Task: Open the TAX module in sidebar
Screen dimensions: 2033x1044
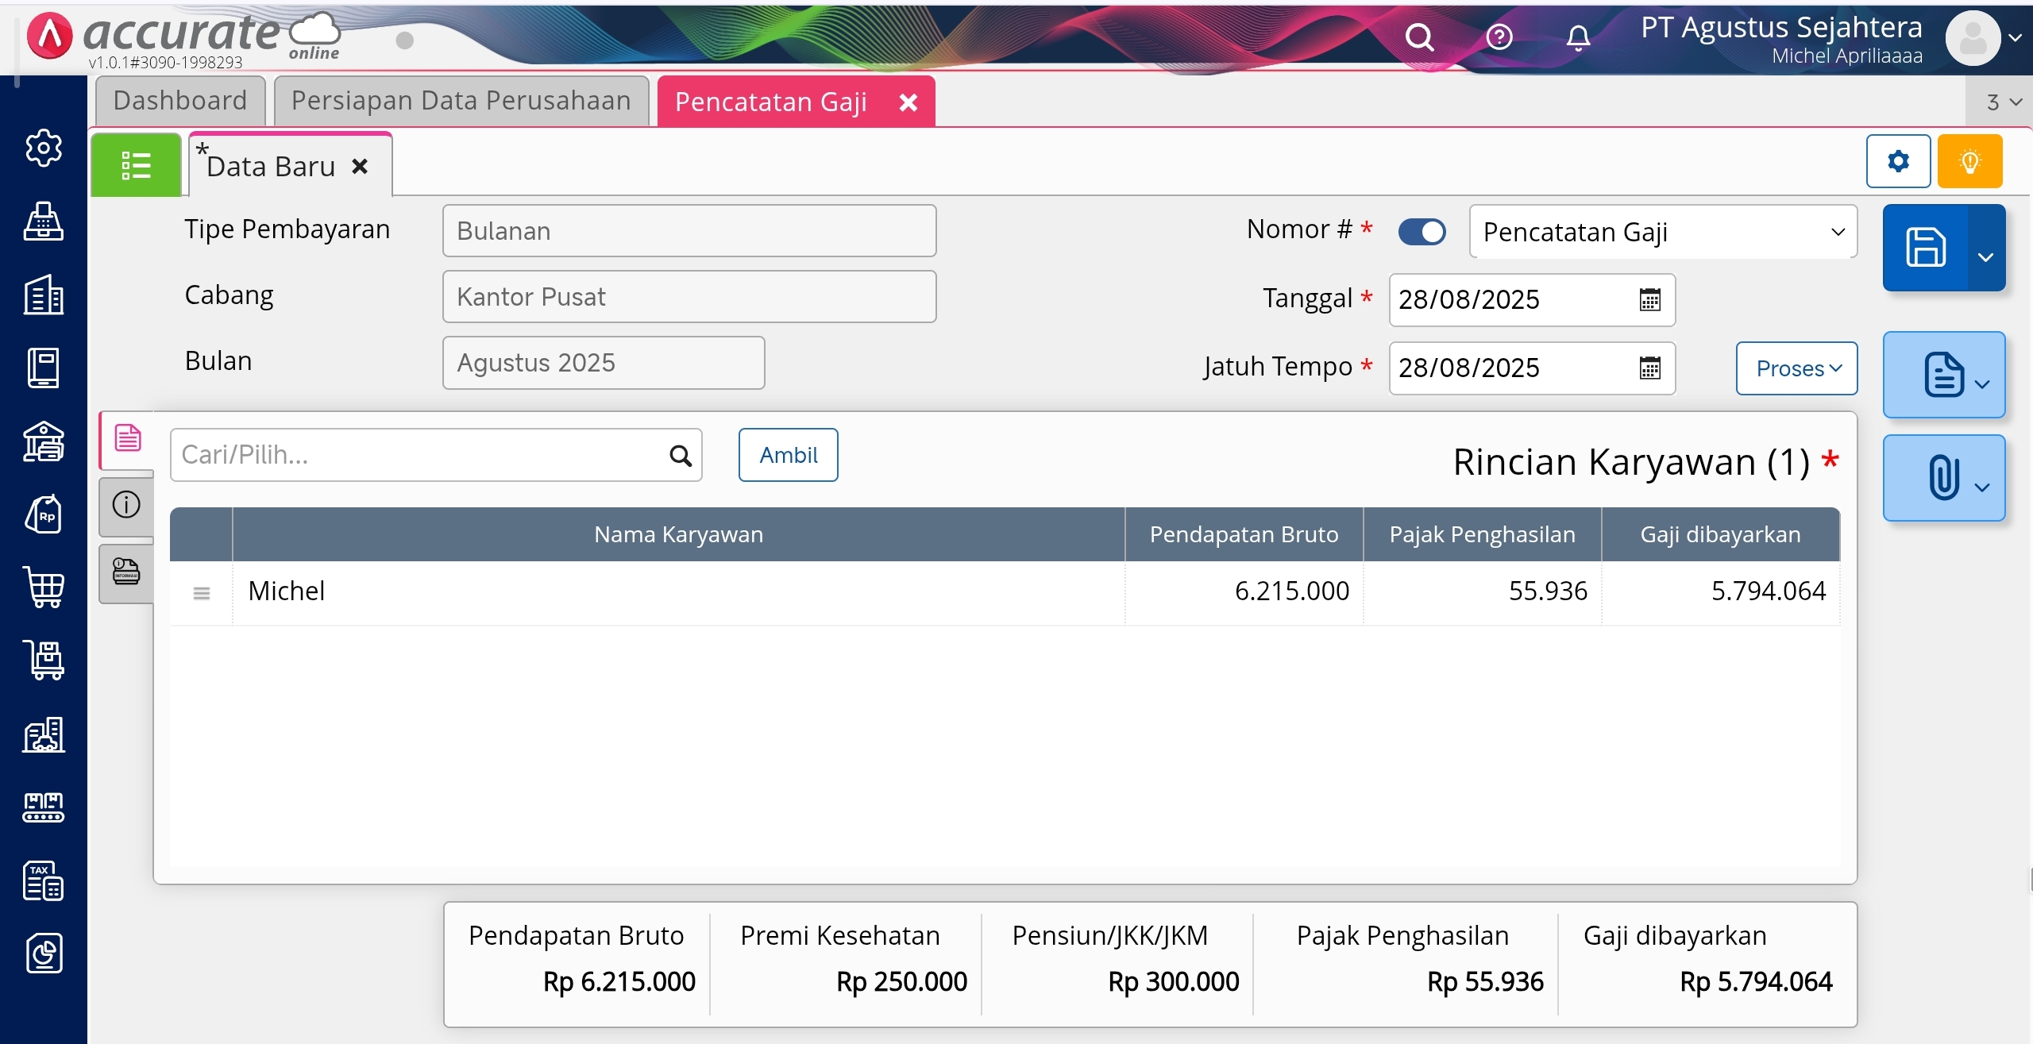Action: click(x=44, y=880)
